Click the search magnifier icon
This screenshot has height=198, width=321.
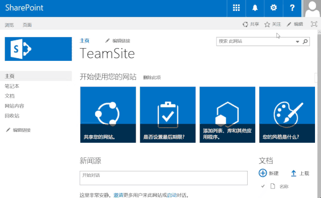tap(305, 42)
